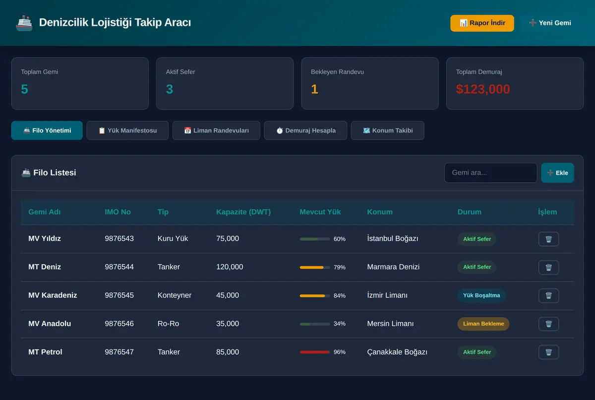This screenshot has width=595, height=400.
Task: Click the Ekle button in Filo Listesi
Action: 557,173
